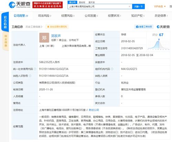Select the 查公司 search tab
172x142 pixels.
point(72,2)
